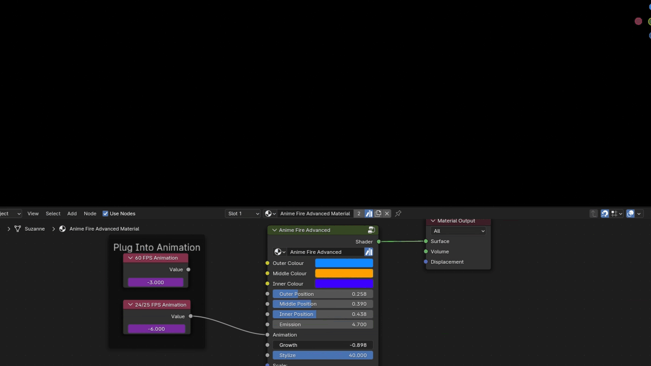Click the node group fake user icon
651x366 pixels.
(369, 252)
